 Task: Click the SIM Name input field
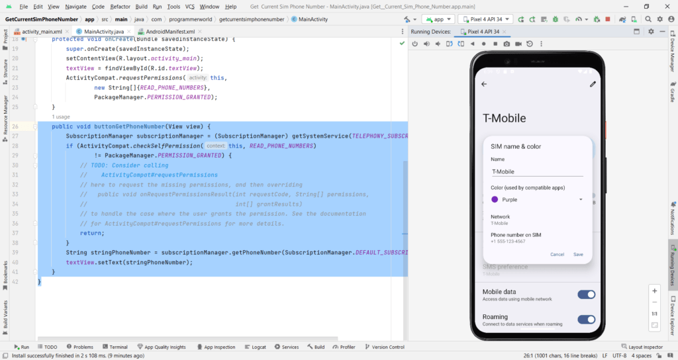click(x=537, y=171)
